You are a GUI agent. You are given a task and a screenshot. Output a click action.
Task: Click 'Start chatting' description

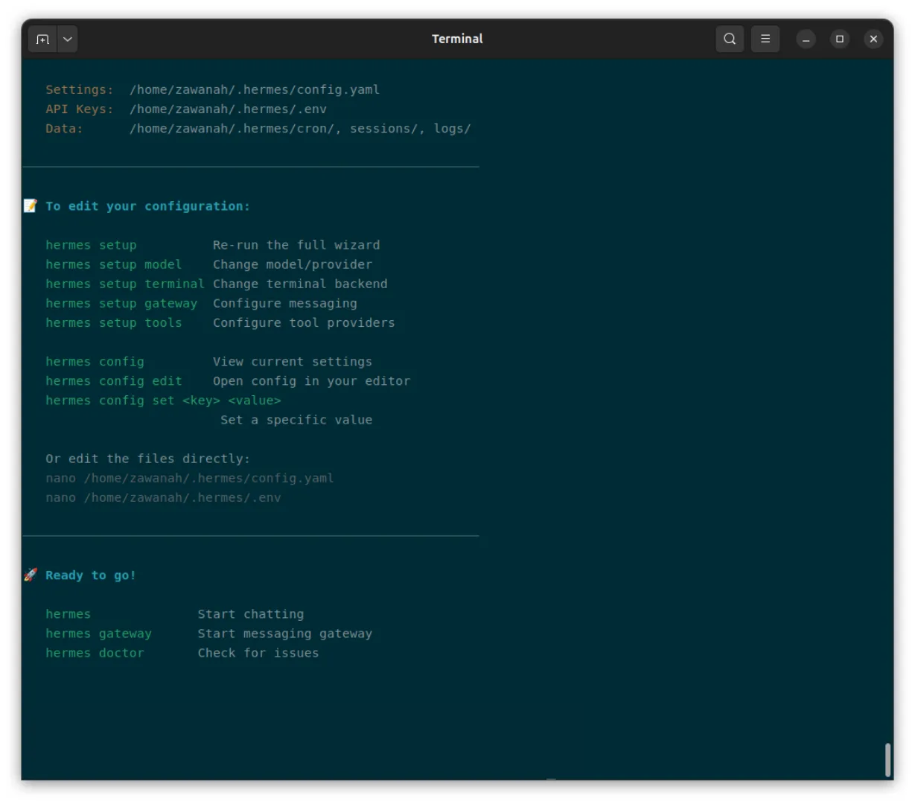click(251, 614)
